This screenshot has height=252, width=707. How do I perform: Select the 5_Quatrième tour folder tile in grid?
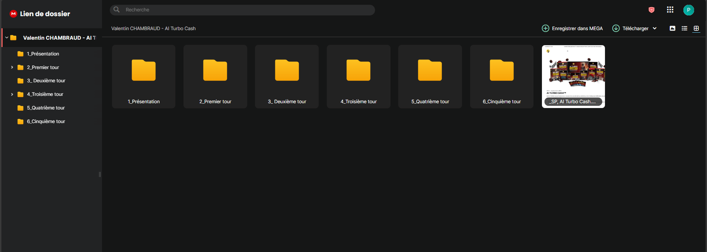click(x=430, y=76)
